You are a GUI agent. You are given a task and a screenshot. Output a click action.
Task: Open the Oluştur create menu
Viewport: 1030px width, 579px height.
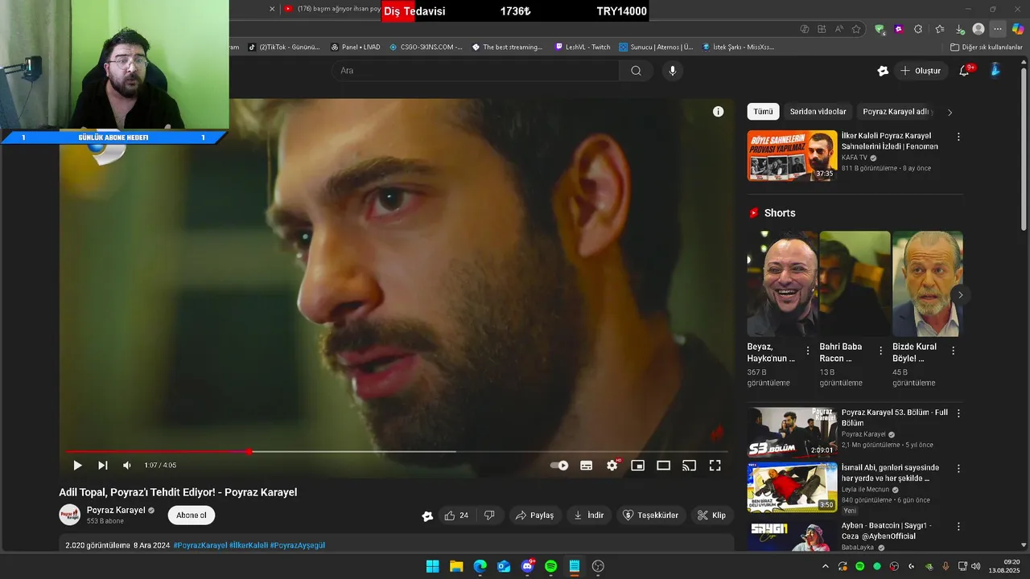pyautogui.click(x=921, y=71)
